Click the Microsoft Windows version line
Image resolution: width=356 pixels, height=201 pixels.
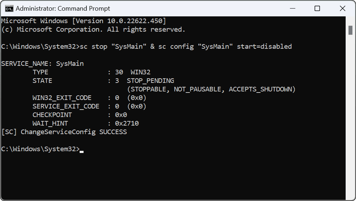84,21
